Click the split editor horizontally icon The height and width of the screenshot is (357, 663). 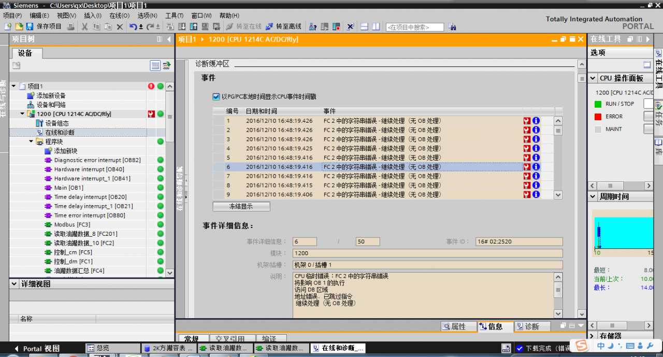[364, 26]
